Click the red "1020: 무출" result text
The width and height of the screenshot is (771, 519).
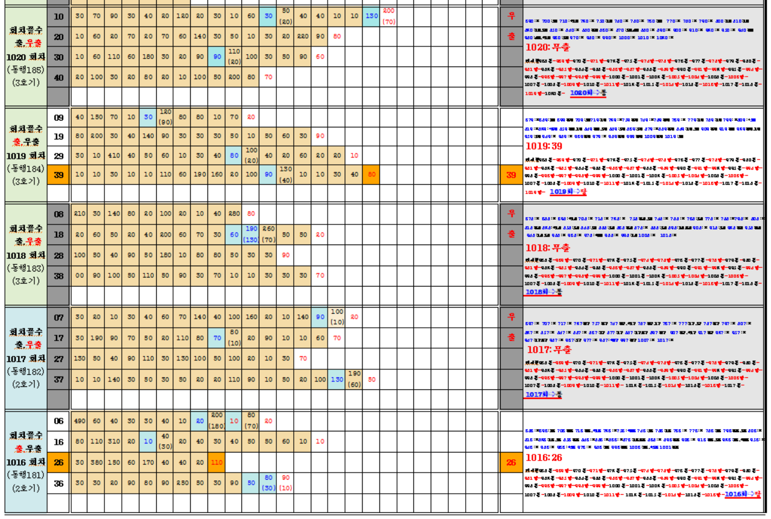point(548,47)
